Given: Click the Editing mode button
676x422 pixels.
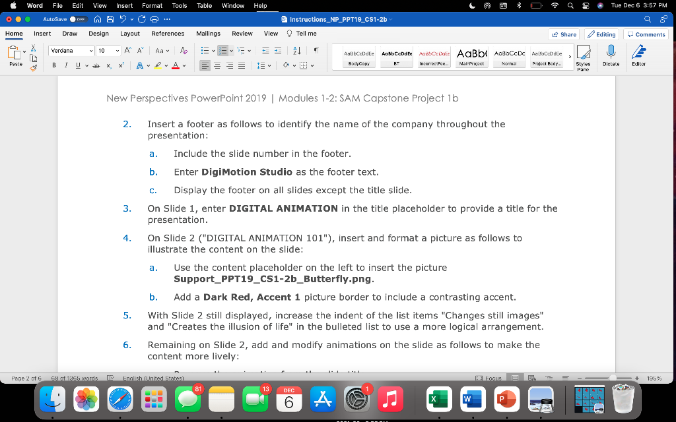Looking at the screenshot, I should coord(601,34).
